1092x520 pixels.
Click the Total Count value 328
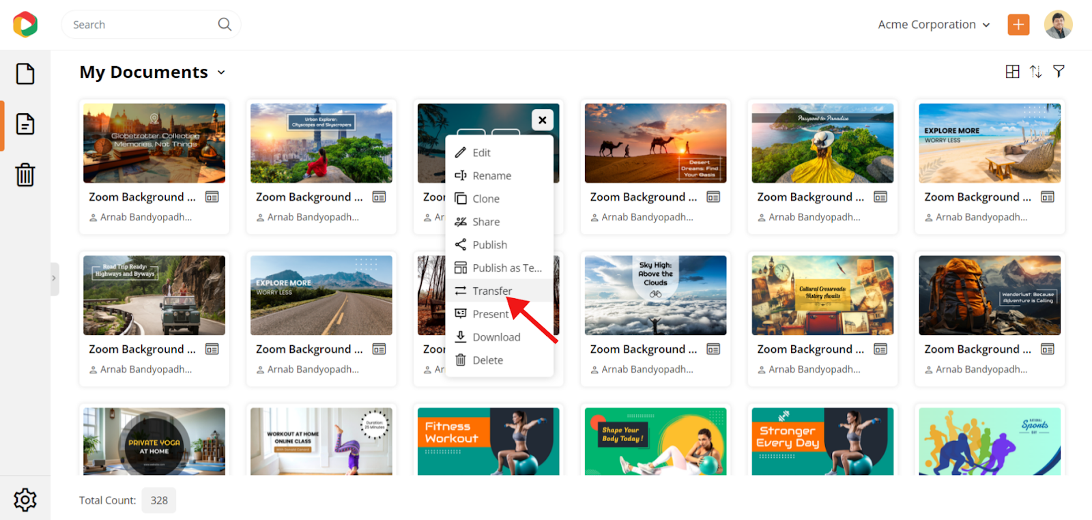click(x=159, y=500)
